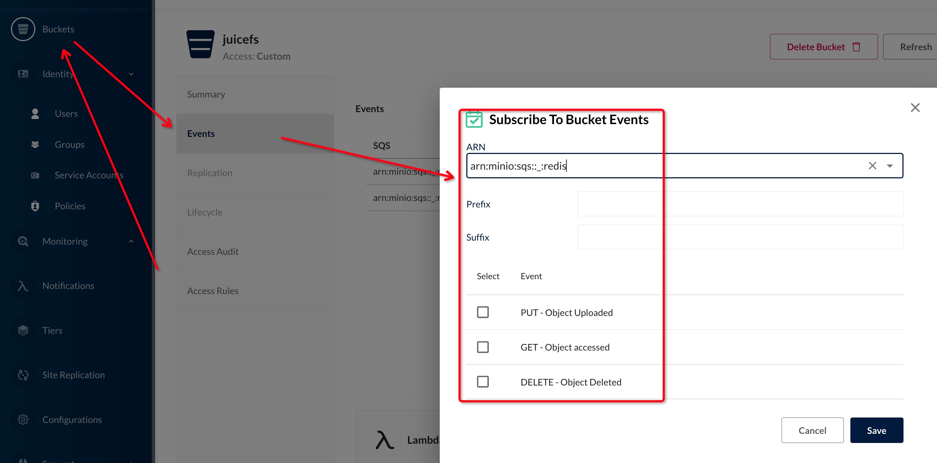Viewport: 937px width, 463px height.
Task: Expand the Monitoring menu chevron
Action: click(131, 241)
